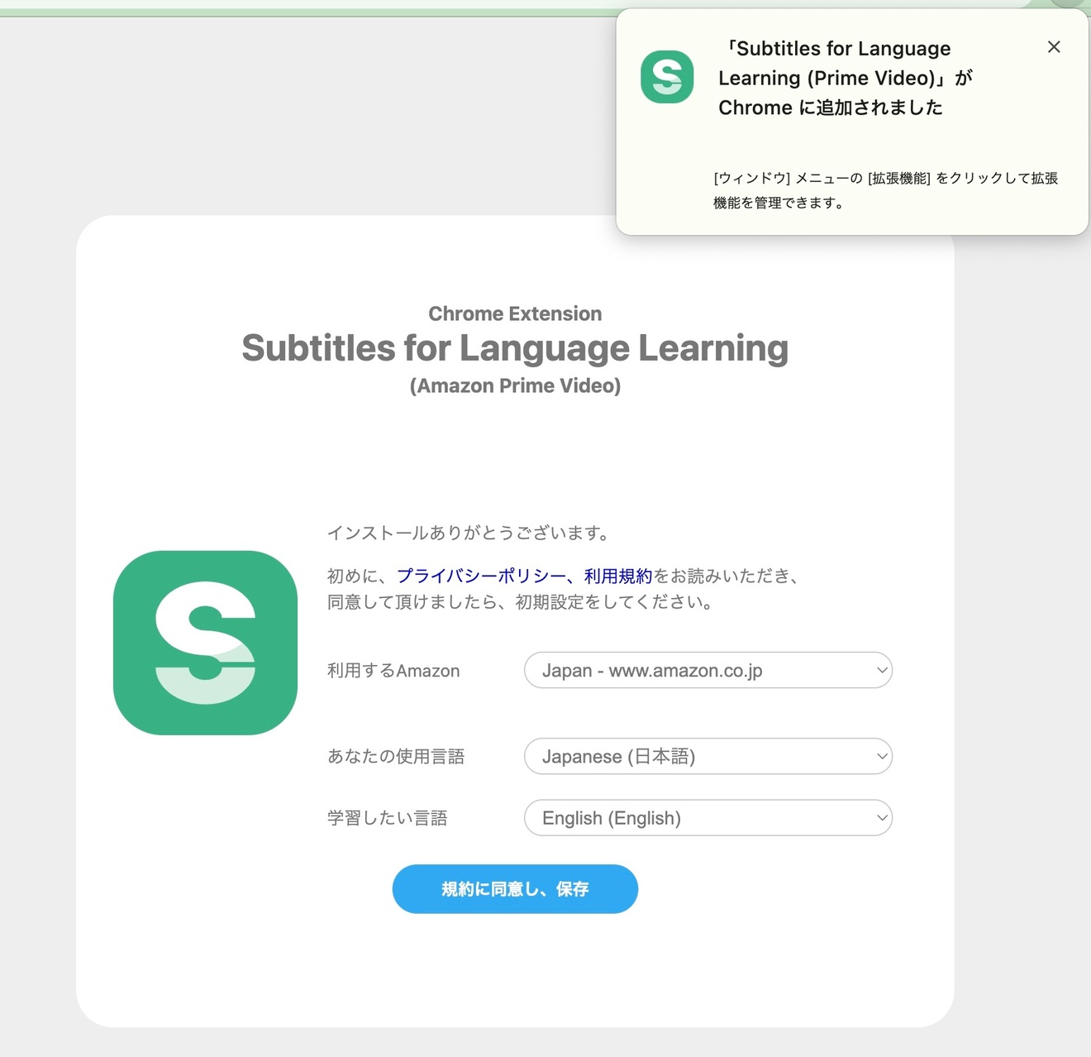
Task: Click the notification title about Chrome に追加されました
Action: point(846,78)
